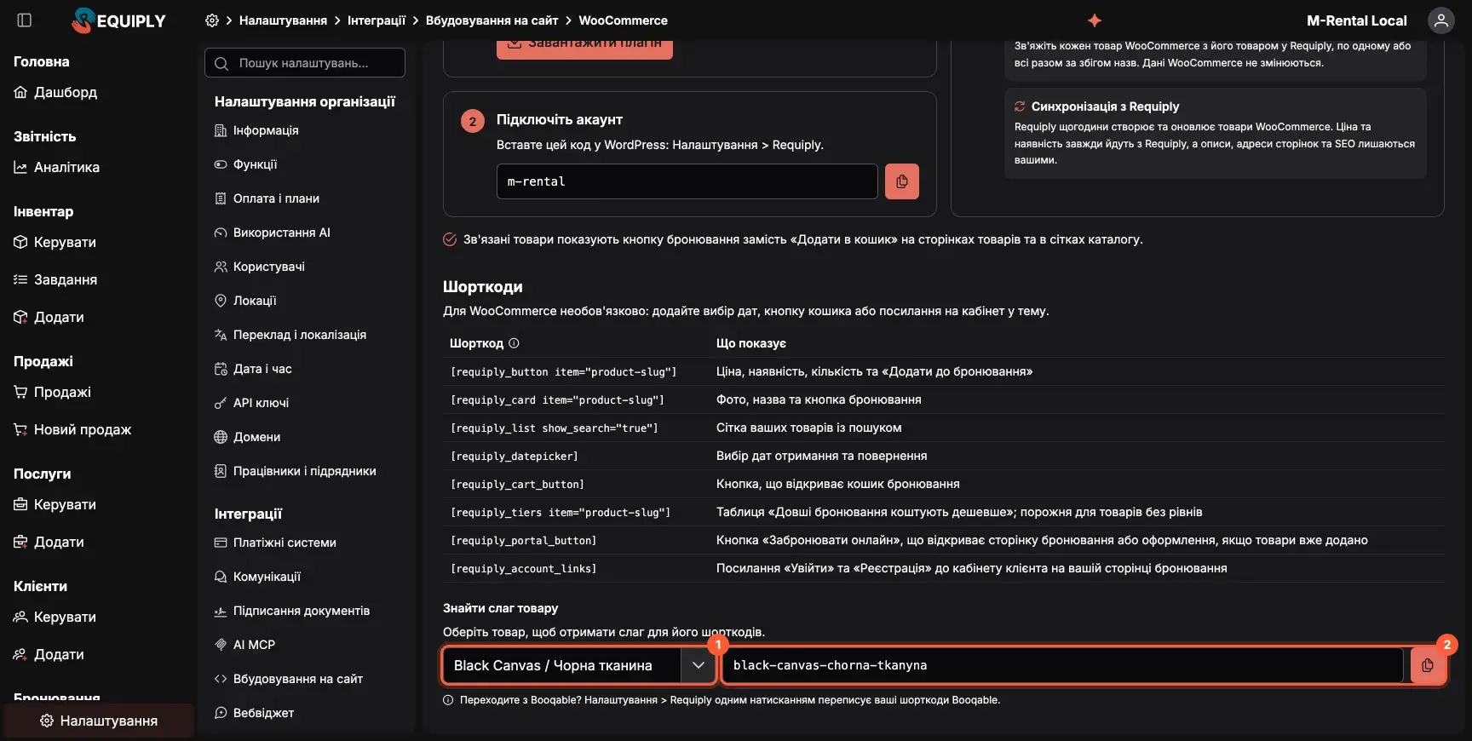Click the Requiply logo
Image resolution: width=1472 pixels, height=741 pixels.
click(x=119, y=20)
